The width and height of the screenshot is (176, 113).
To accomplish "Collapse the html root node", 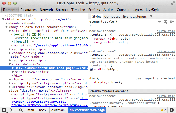I will click(x=3, y=19).
